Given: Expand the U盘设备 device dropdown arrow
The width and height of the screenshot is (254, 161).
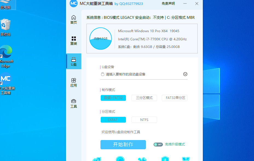Looking at the screenshot, I should (185, 74).
